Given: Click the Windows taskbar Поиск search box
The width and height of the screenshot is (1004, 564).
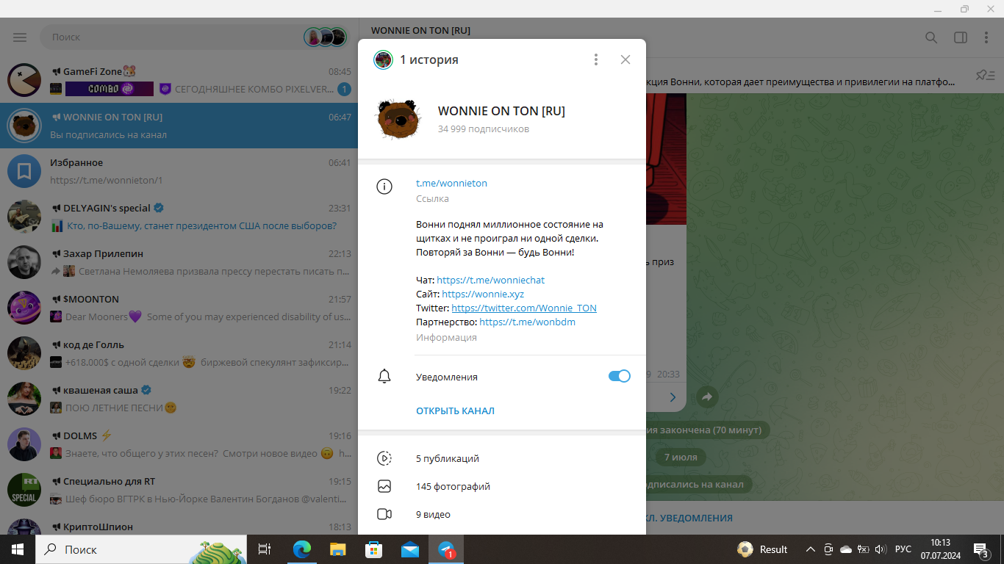Looking at the screenshot, I should pyautogui.click(x=141, y=549).
